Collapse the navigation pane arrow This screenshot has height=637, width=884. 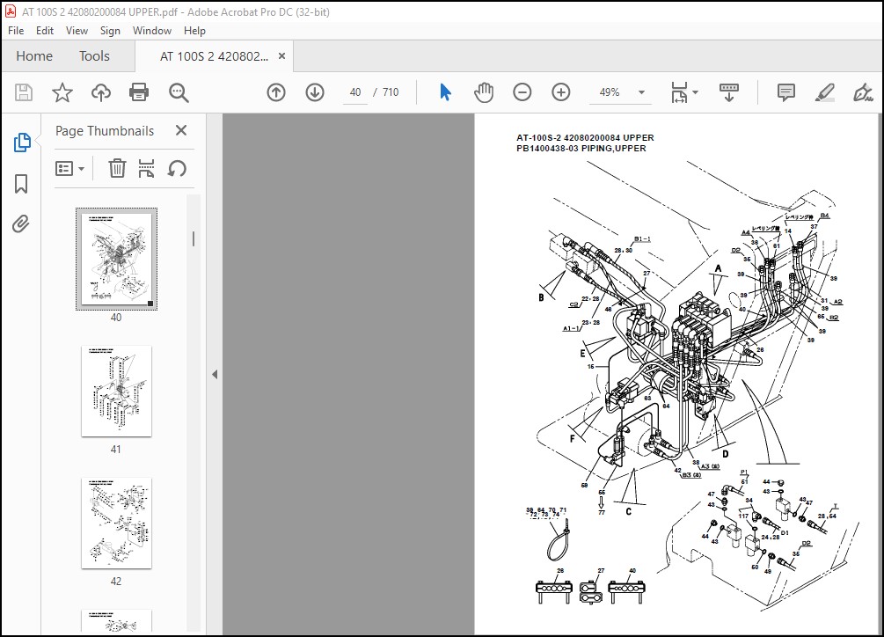pyautogui.click(x=215, y=374)
